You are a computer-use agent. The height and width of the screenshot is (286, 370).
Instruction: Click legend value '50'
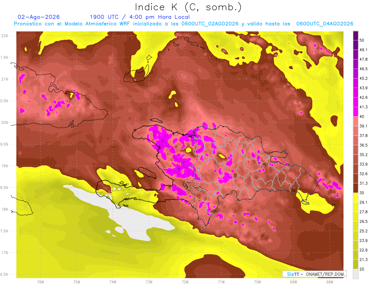[362, 40]
